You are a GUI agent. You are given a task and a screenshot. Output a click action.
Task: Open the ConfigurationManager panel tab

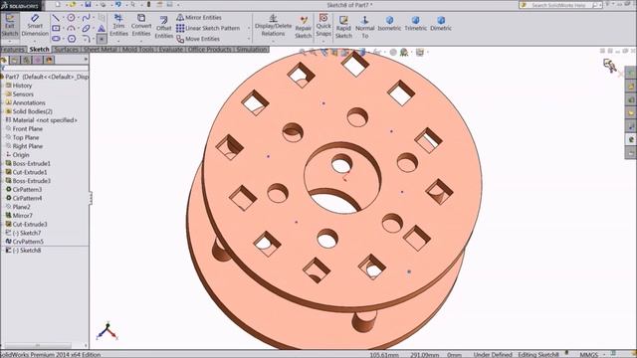(x=27, y=60)
